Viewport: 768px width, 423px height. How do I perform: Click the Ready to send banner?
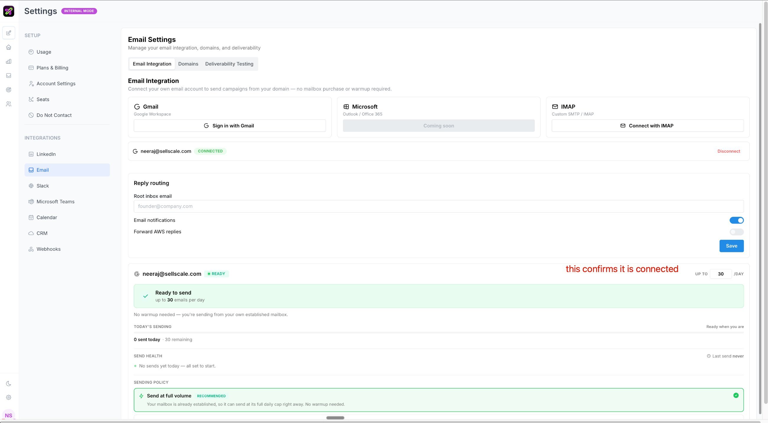pos(439,296)
